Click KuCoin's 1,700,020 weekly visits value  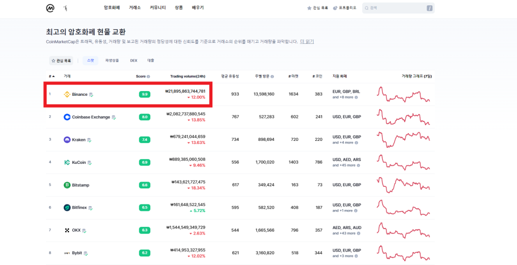click(x=264, y=162)
